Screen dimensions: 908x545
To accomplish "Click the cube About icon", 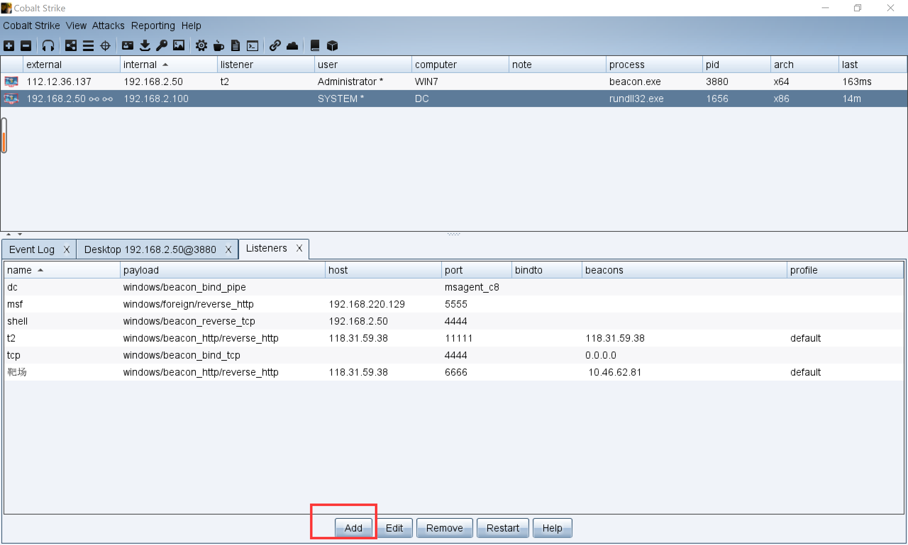I will 332,46.
